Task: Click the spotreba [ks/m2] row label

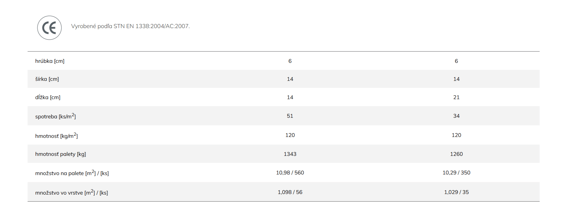Action: (55, 116)
